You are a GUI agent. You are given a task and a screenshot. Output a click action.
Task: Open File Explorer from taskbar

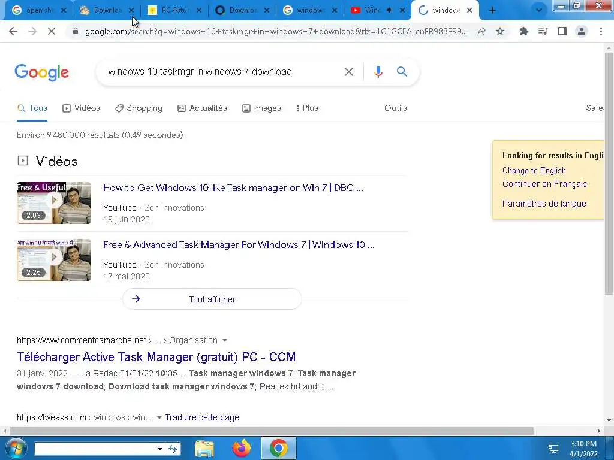(x=204, y=448)
